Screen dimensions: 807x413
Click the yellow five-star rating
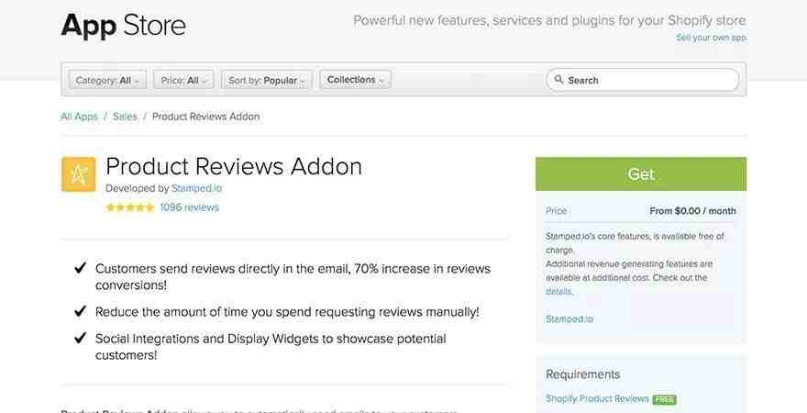click(x=129, y=207)
